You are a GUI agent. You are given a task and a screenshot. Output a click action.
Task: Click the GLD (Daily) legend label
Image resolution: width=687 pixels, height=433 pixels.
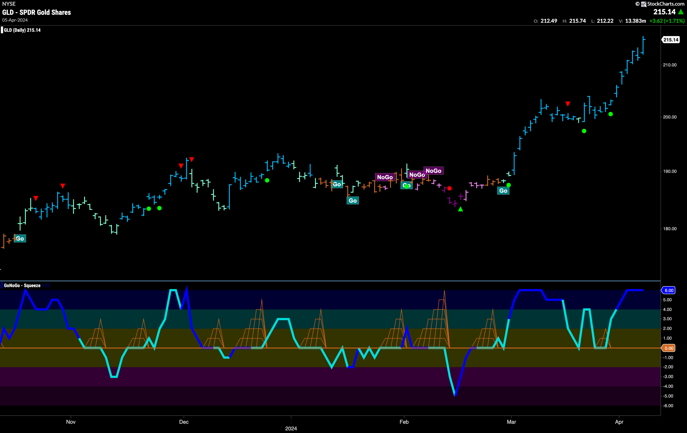point(22,30)
